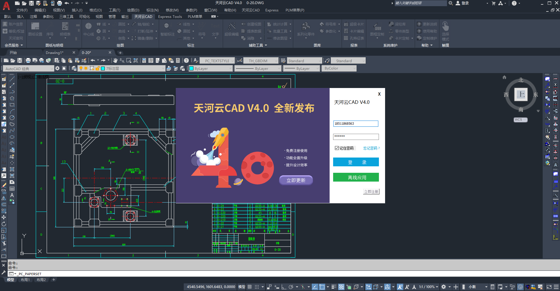This screenshot has height=291, width=560.
Task: Open the 1:1 / 100% annotation scale dropdown
Action: click(x=429, y=287)
